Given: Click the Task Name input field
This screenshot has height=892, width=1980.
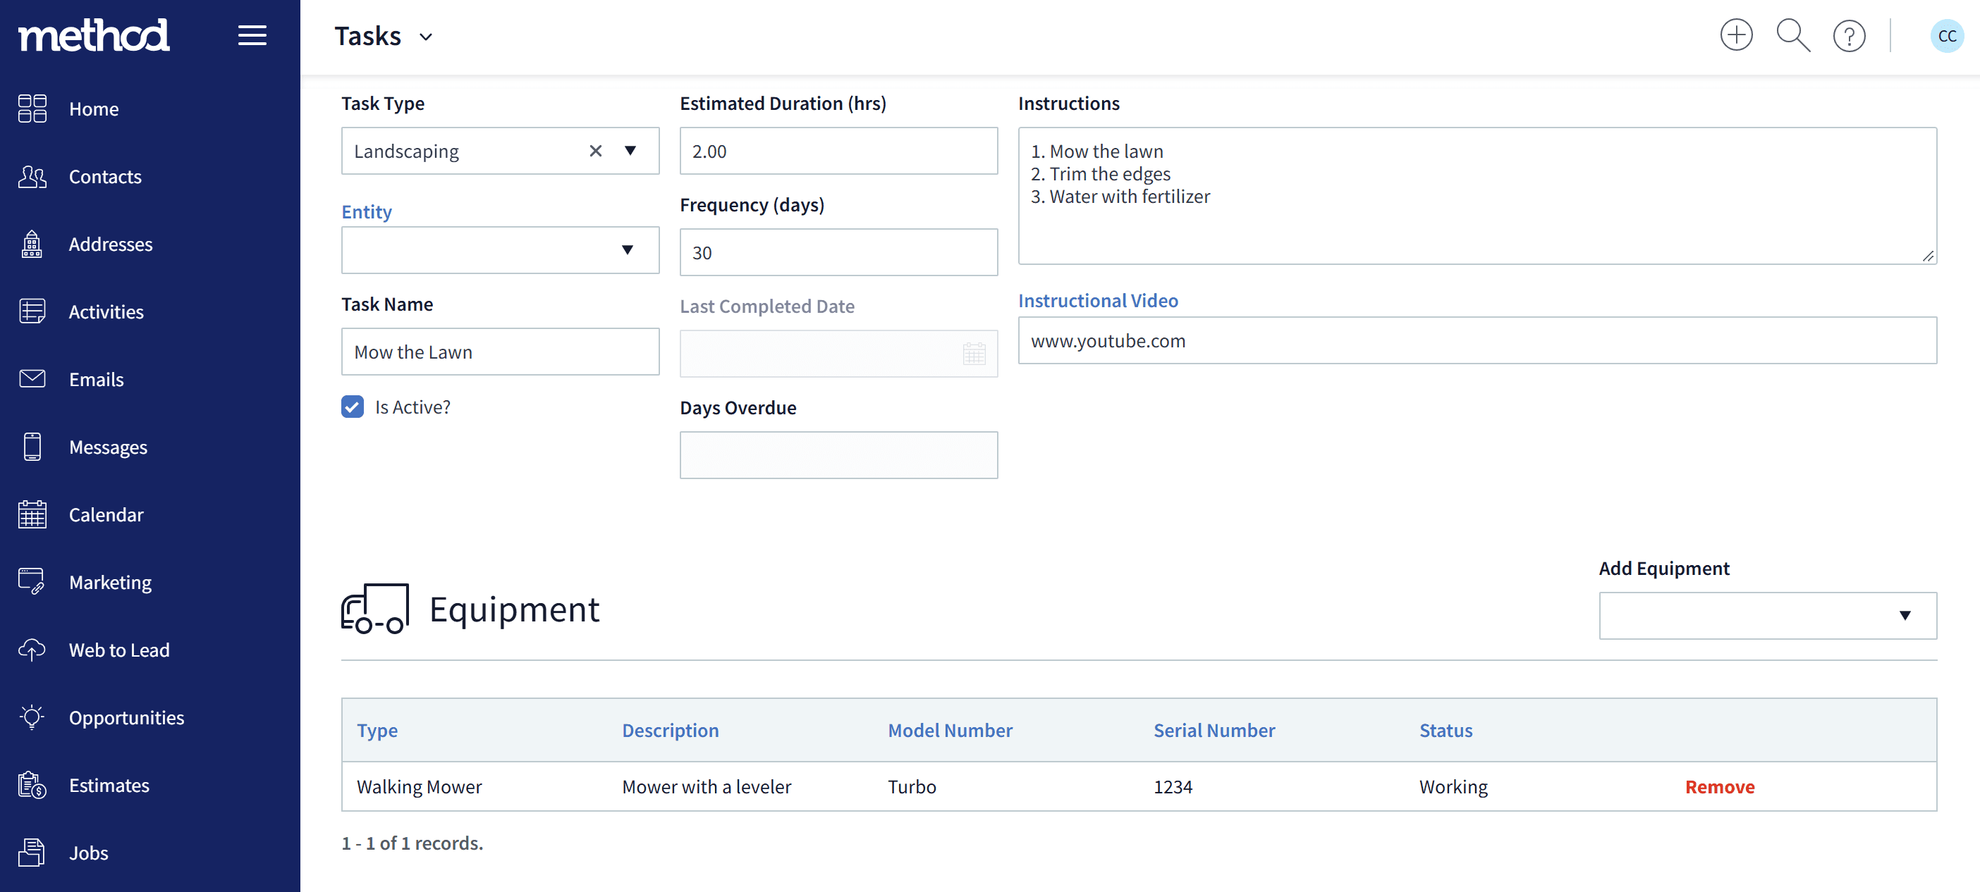Looking at the screenshot, I should (x=501, y=352).
